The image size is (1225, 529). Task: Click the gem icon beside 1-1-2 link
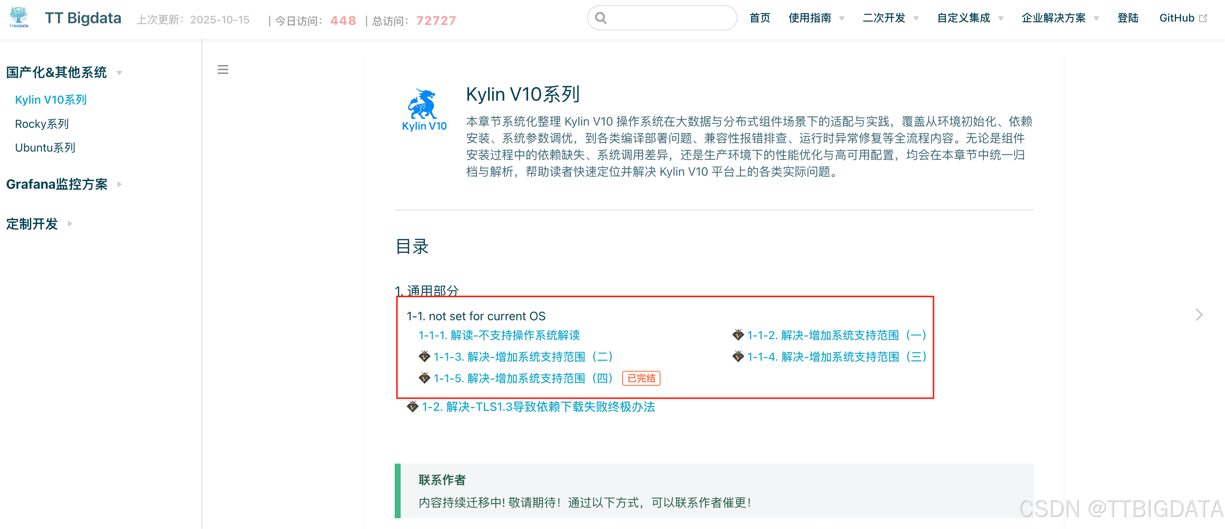(x=738, y=335)
